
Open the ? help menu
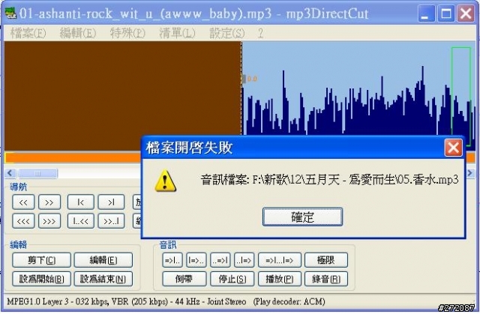[260, 33]
